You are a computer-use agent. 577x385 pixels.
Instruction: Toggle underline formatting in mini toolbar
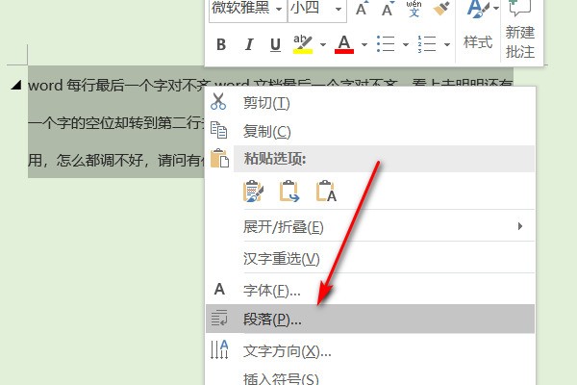[x=275, y=44]
